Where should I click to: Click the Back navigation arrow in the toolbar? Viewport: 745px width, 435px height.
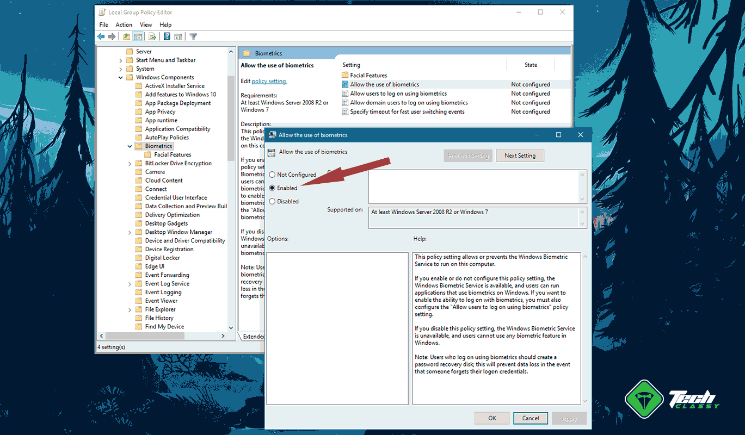coord(101,36)
